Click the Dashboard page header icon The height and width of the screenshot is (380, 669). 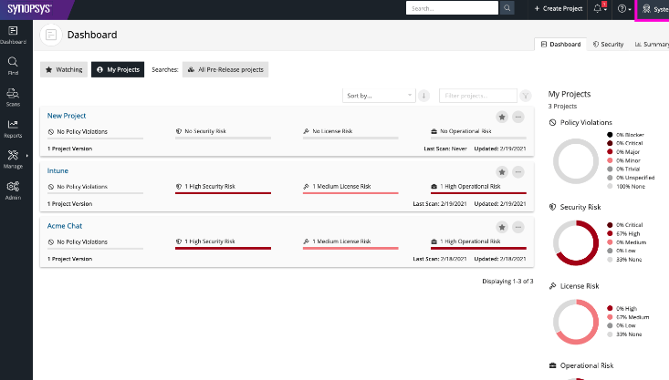(51, 35)
